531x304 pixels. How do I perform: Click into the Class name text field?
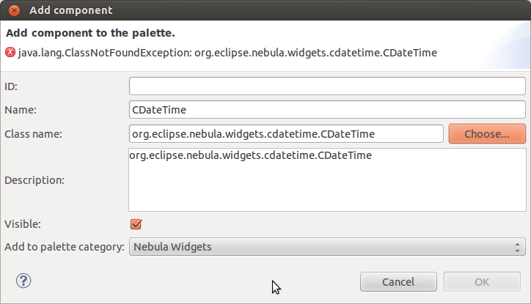(x=286, y=134)
